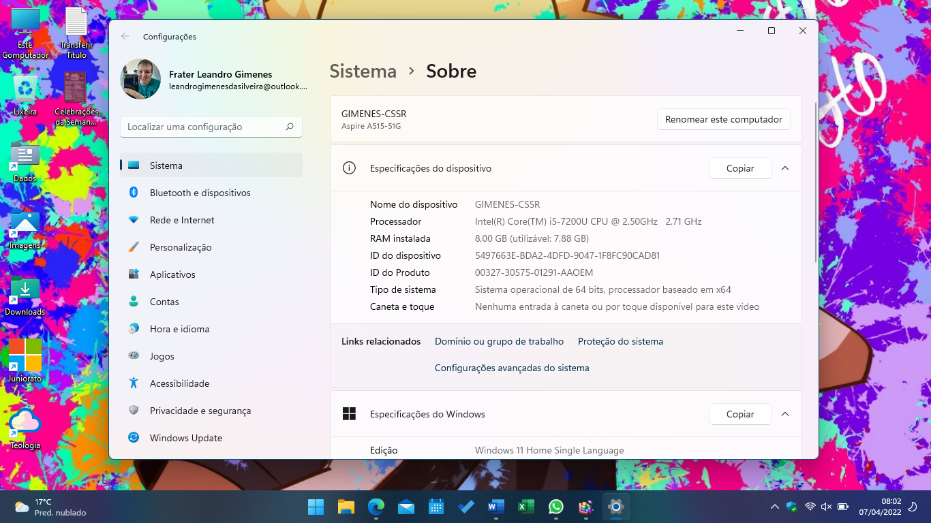Click the device ID 5497663E-BDA2-4DFD-9047-1F8FC90CAD81
The image size is (931, 523).
point(568,255)
